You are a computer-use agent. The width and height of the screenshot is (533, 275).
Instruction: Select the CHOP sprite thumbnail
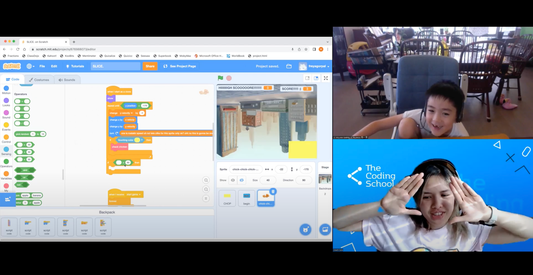pyautogui.click(x=227, y=198)
